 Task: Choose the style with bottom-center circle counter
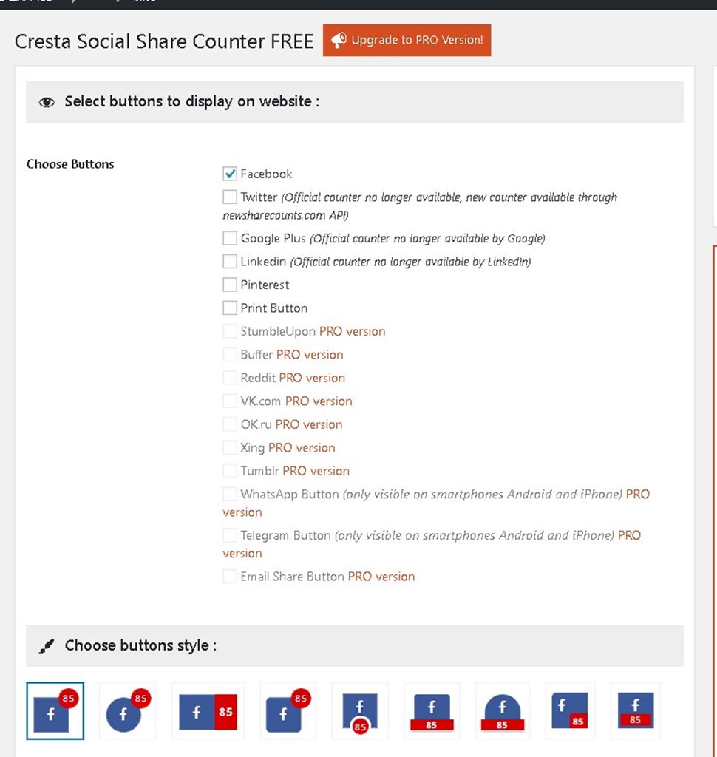tap(360, 711)
